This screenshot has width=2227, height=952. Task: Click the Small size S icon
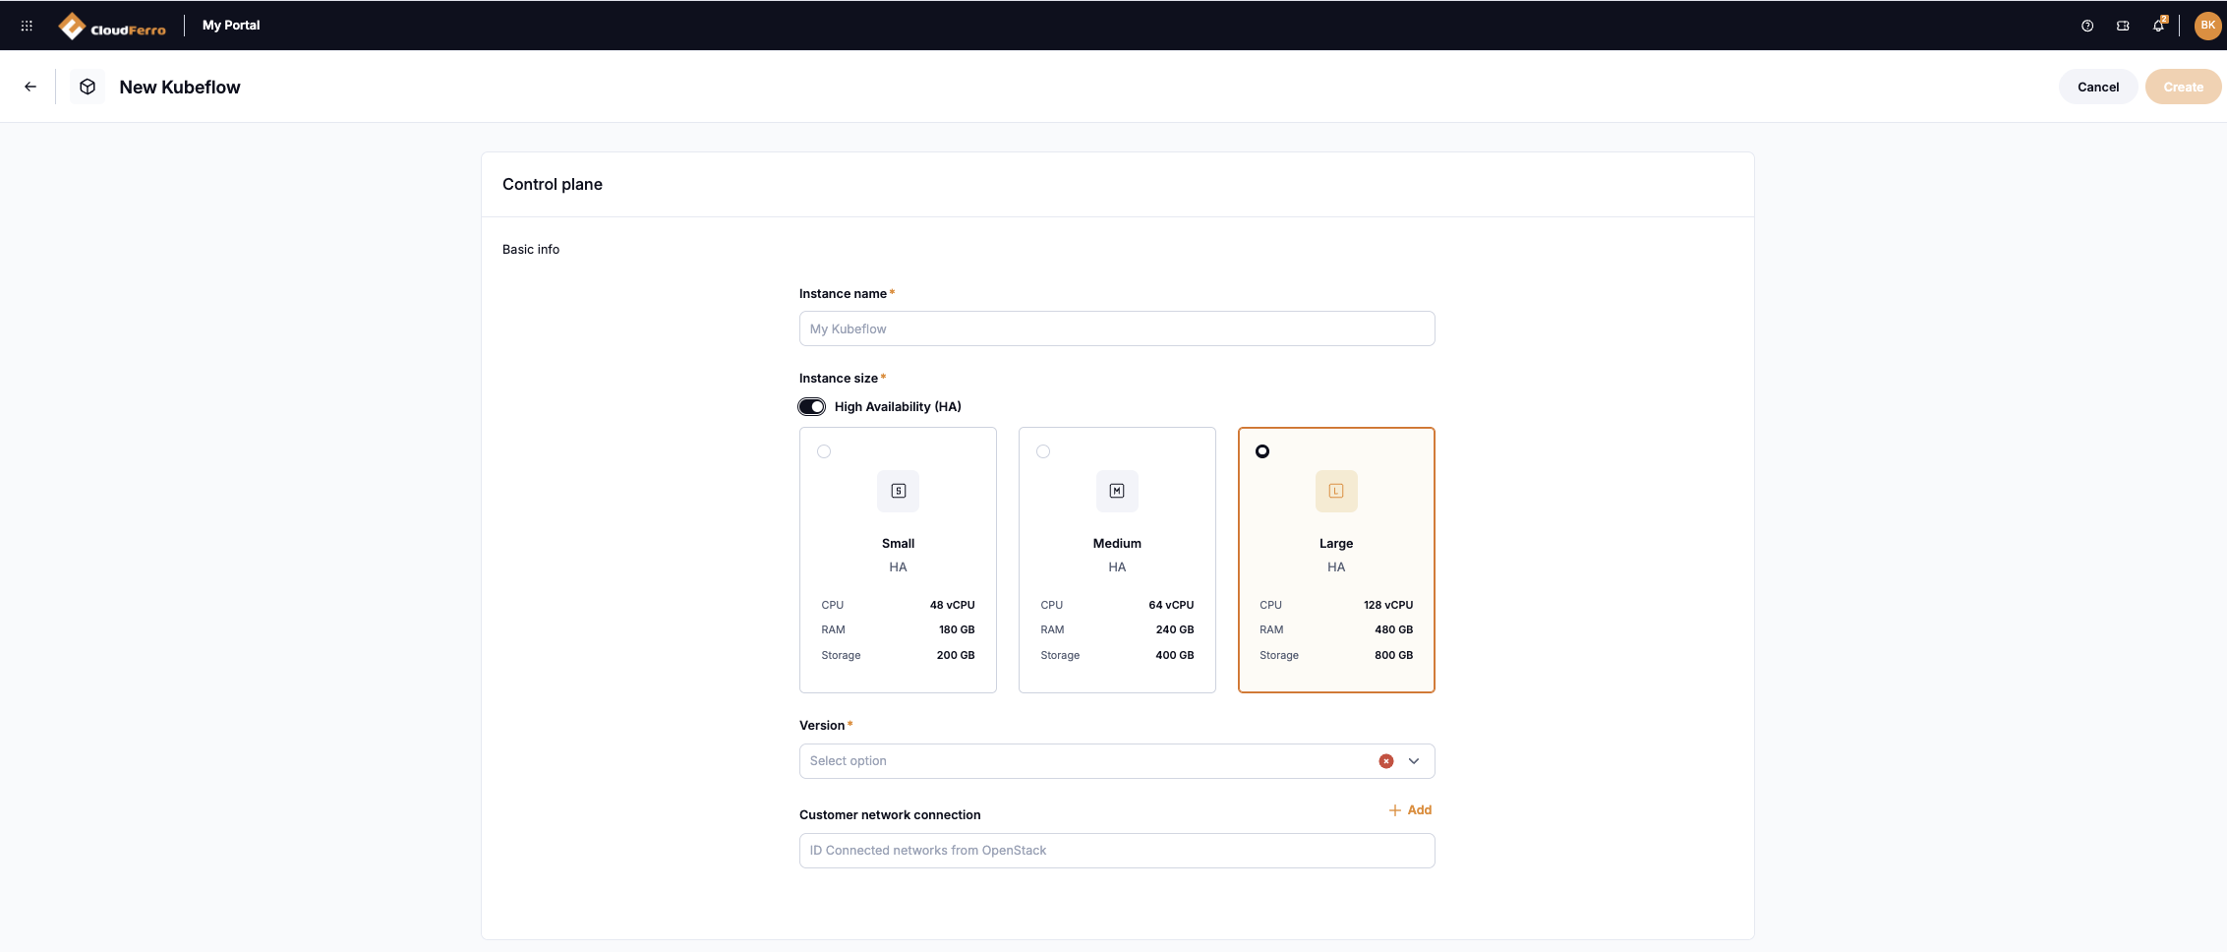898,491
